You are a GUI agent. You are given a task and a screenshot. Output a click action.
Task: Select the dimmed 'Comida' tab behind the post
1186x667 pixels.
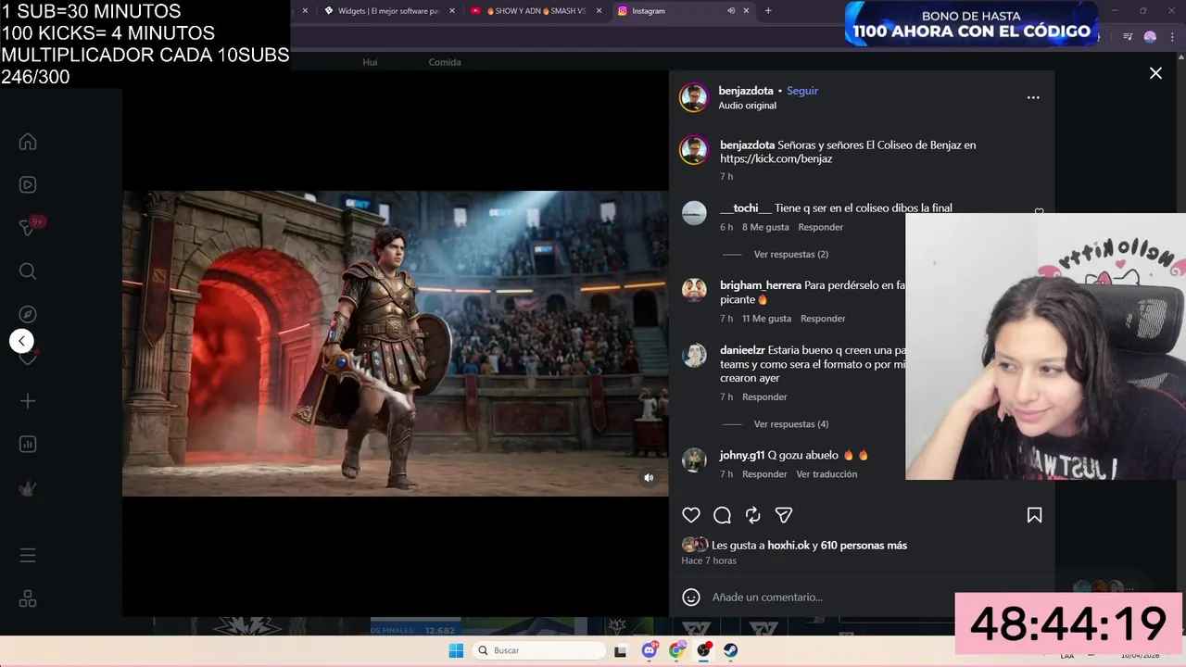coord(445,62)
